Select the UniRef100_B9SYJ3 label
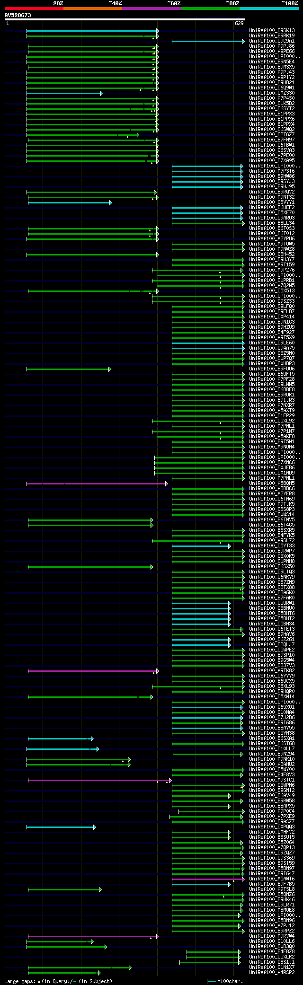Image resolution: width=303 pixels, height=985 pixels. click(272, 182)
